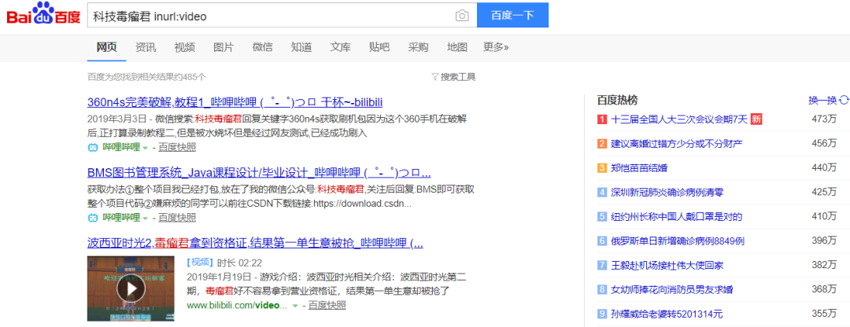Click the 355万 heat value
This screenshot has width=850, height=327.
click(x=824, y=314)
